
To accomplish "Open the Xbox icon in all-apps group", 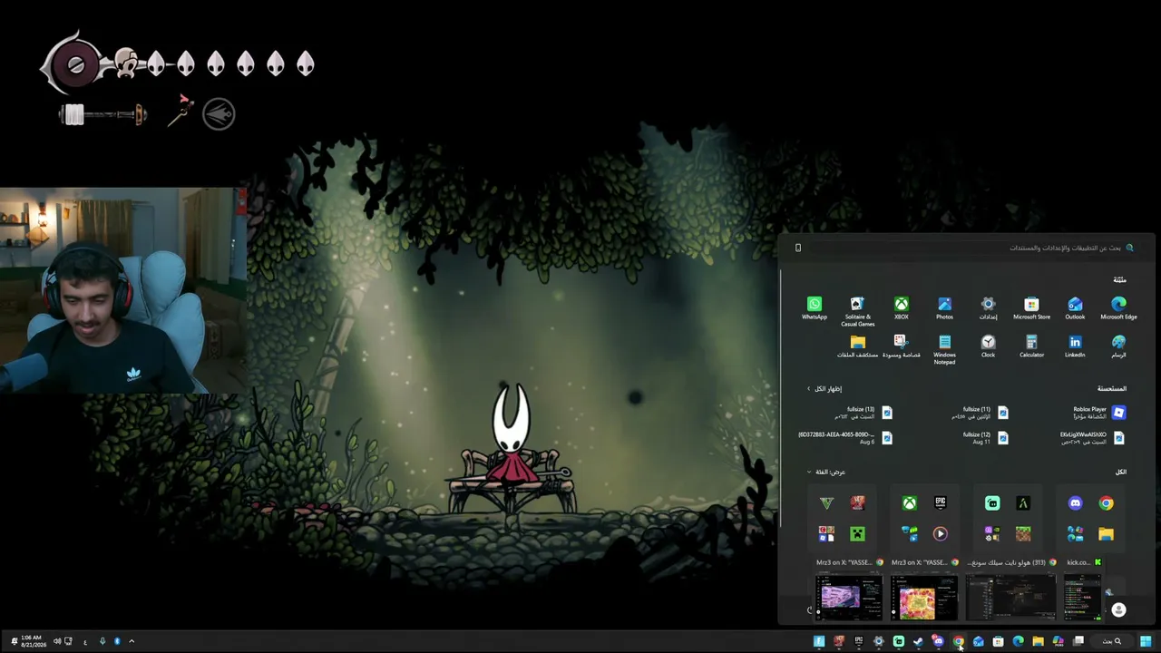I will pos(909,503).
